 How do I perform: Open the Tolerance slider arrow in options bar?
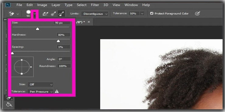coord(142,14)
